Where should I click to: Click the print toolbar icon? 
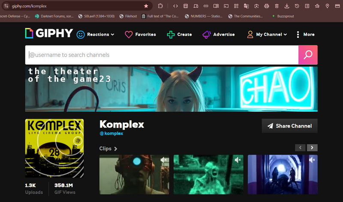pyautogui.click(x=266, y=6)
